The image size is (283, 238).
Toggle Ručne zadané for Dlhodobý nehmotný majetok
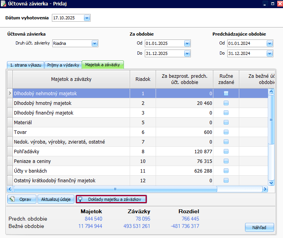coord(226,93)
